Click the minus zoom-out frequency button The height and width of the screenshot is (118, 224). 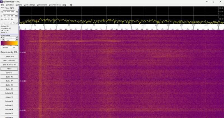point(11,23)
